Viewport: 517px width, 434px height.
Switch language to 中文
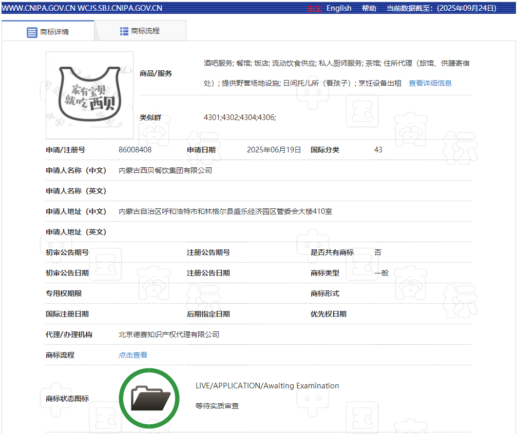coord(314,8)
